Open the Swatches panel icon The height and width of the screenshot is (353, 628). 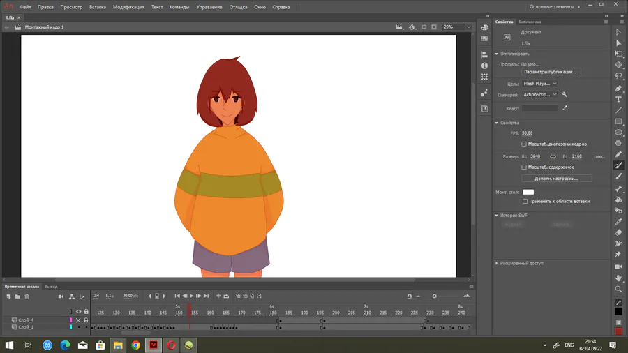click(484, 39)
